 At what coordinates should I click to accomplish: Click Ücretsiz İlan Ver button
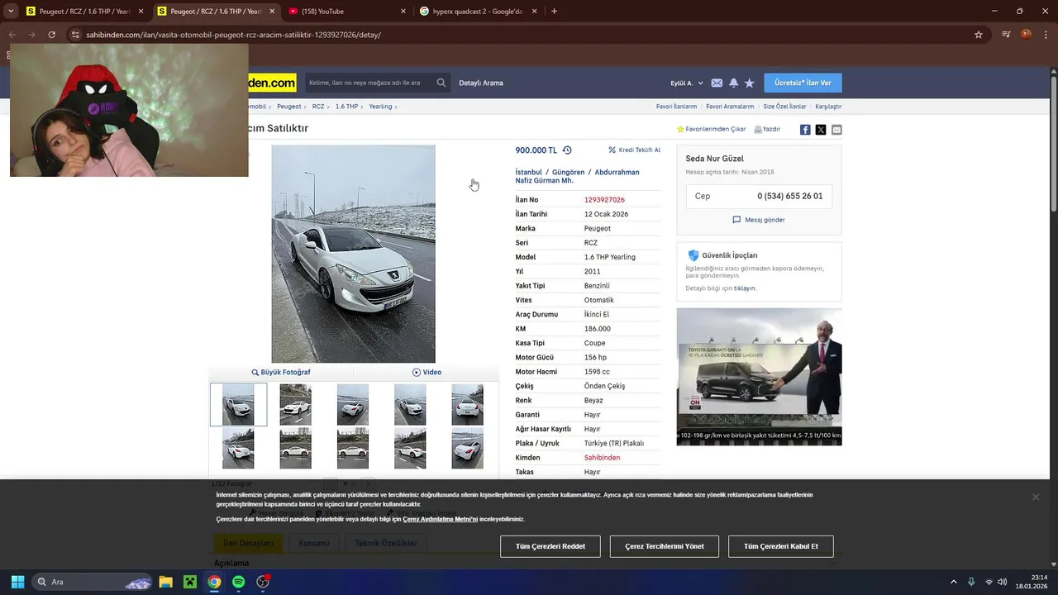pos(803,83)
